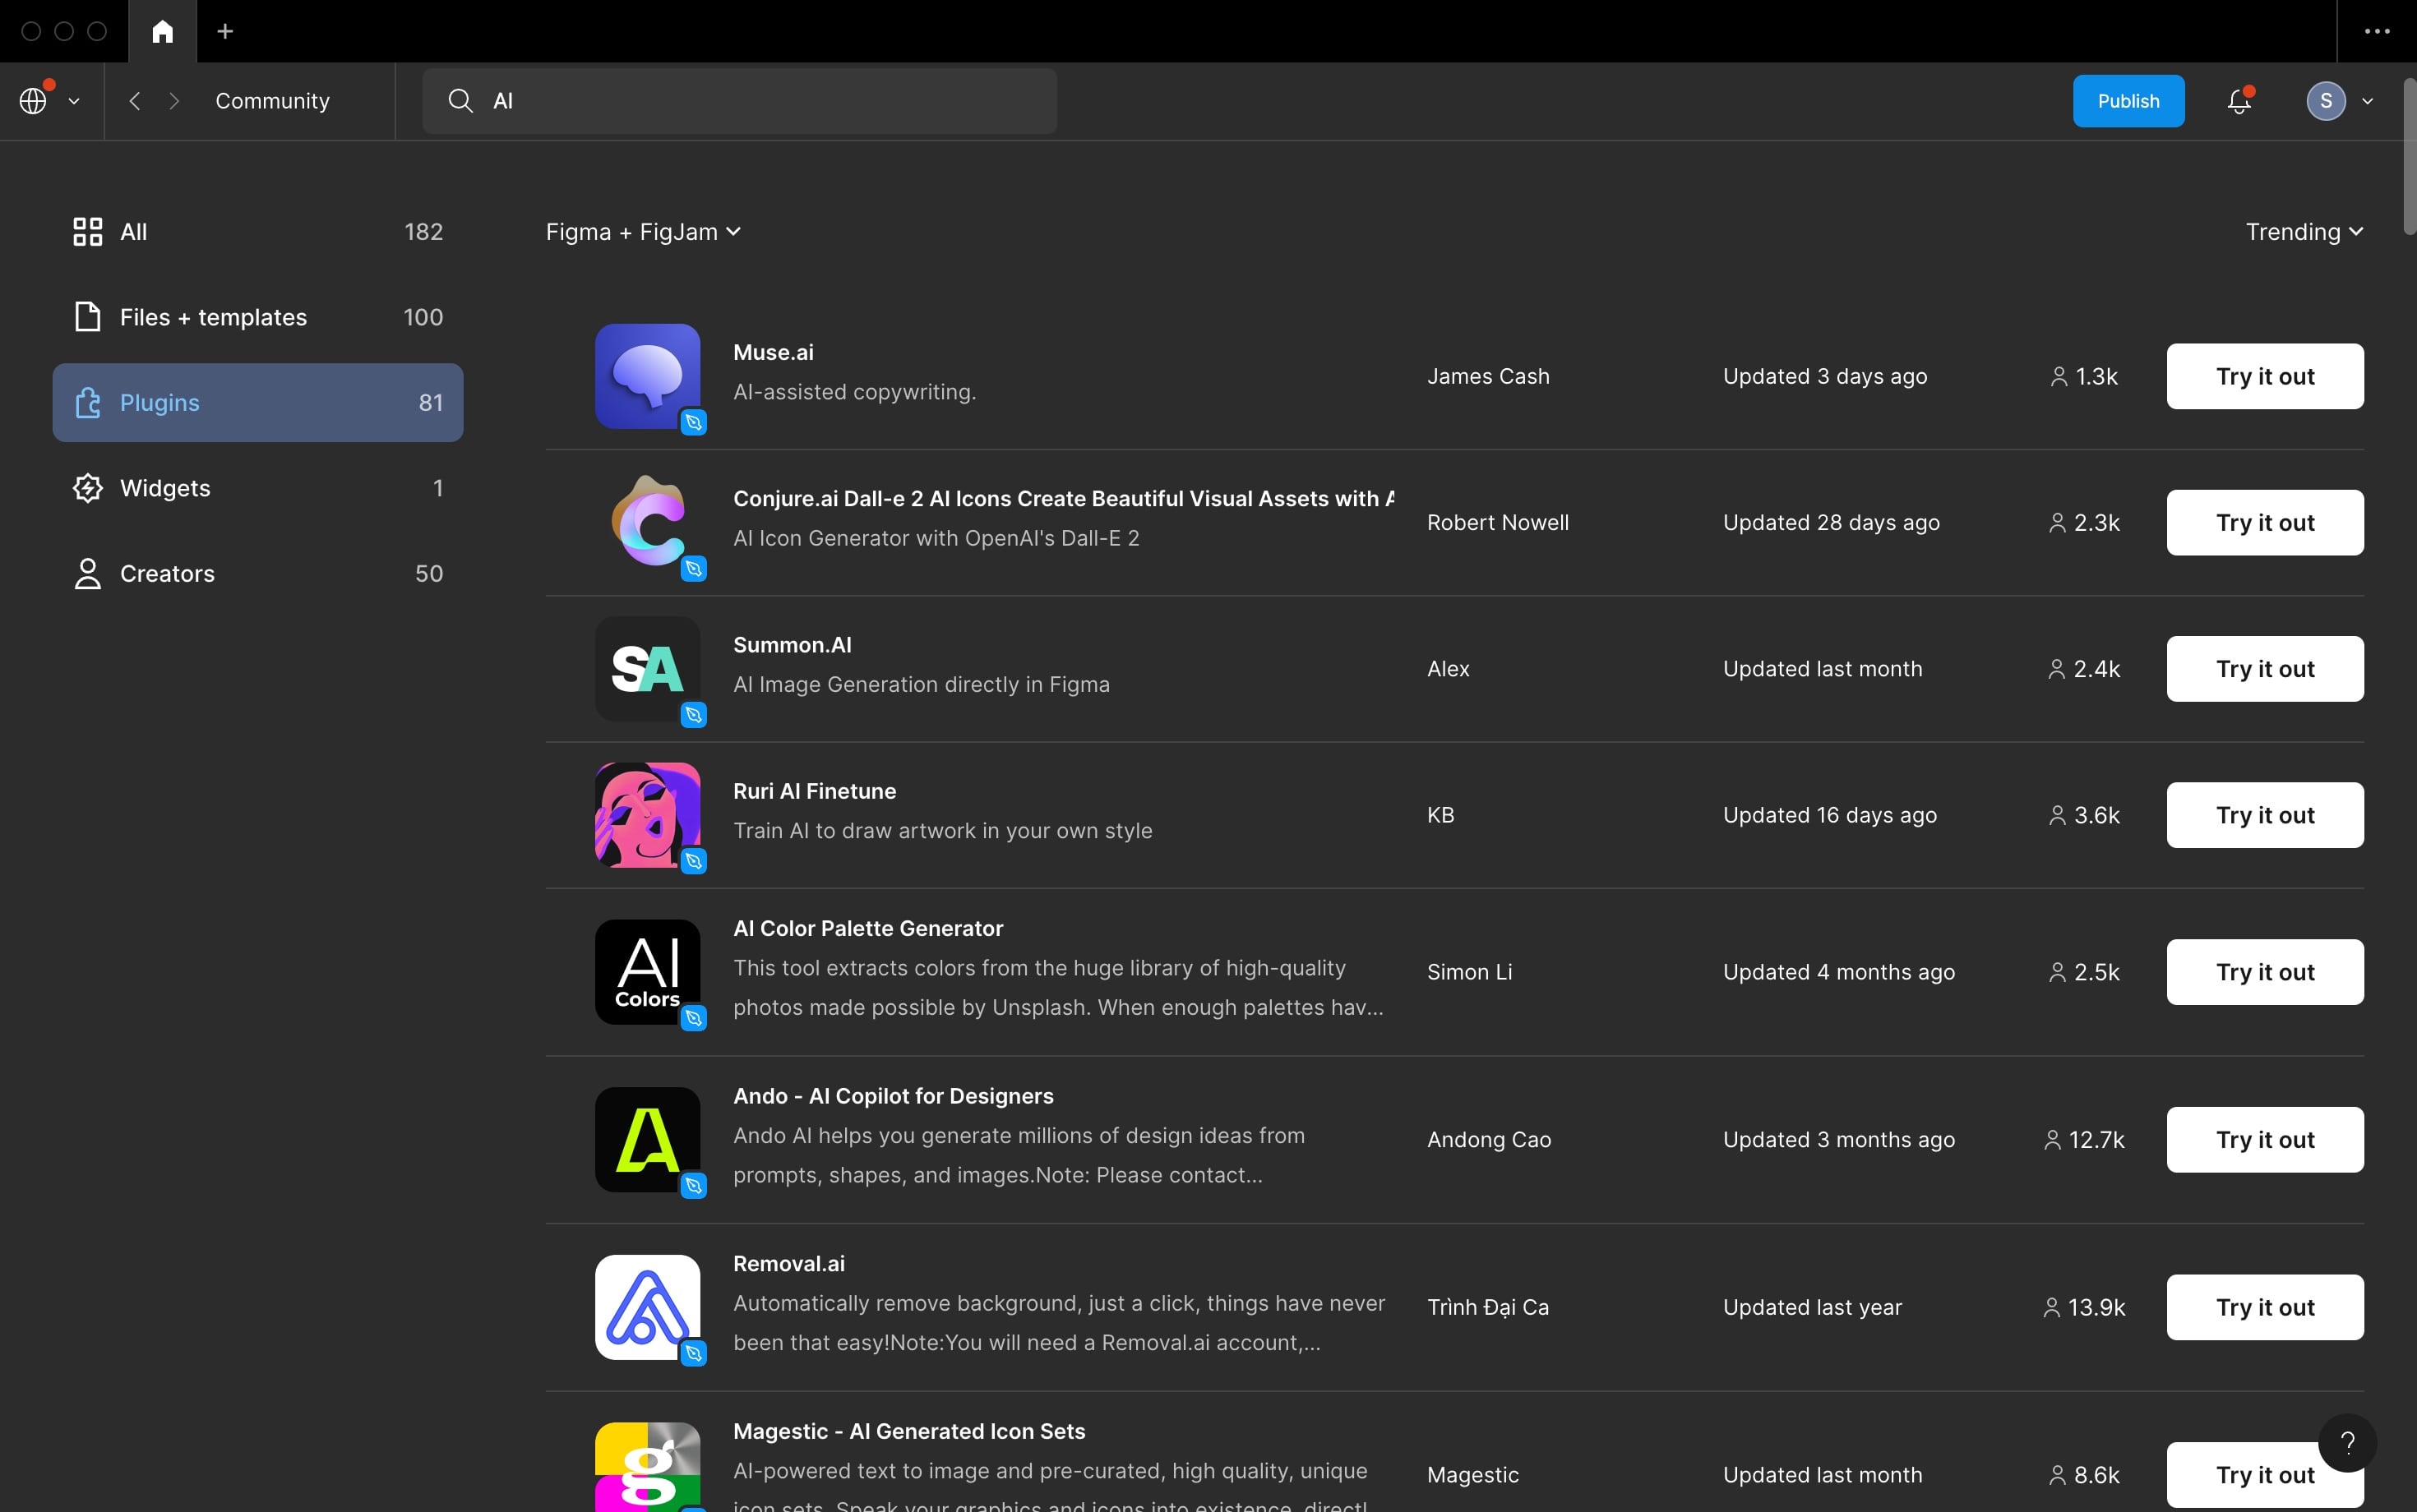
Task: Navigate to Community
Action: [273, 101]
